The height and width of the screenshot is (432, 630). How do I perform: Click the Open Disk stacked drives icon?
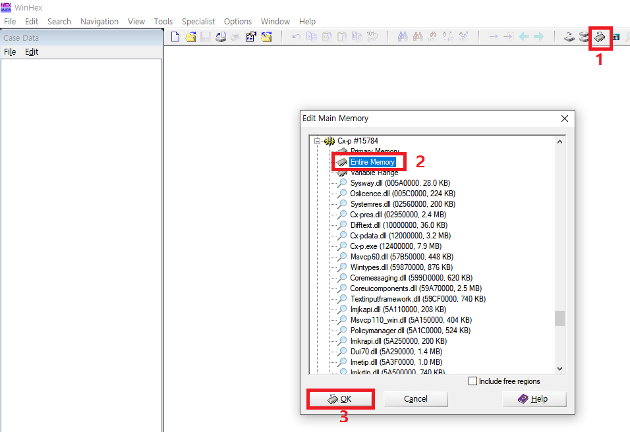pyautogui.click(x=584, y=37)
